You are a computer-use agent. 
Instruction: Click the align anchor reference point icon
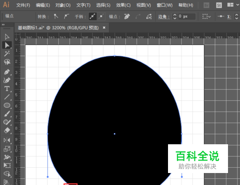[x=221, y=16]
